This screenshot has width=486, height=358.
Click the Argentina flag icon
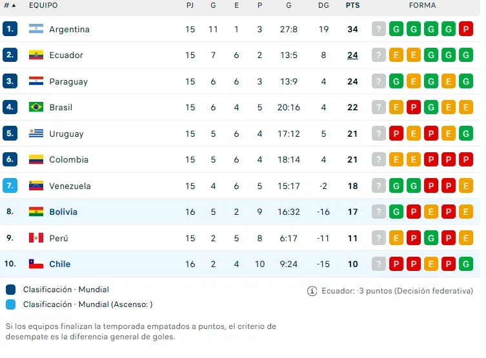pyautogui.click(x=36, y=29)
